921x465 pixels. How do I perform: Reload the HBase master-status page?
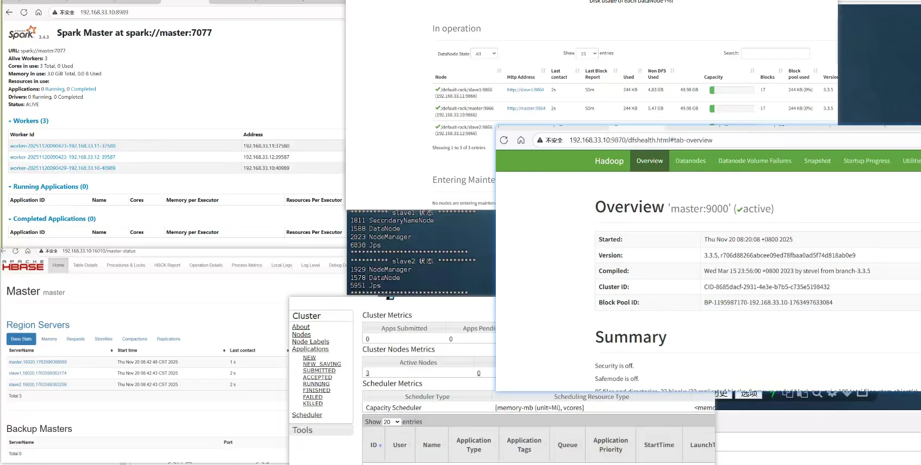15,251
